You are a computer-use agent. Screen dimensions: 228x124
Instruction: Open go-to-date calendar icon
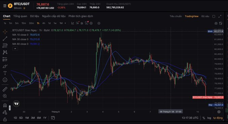[53, 118]
